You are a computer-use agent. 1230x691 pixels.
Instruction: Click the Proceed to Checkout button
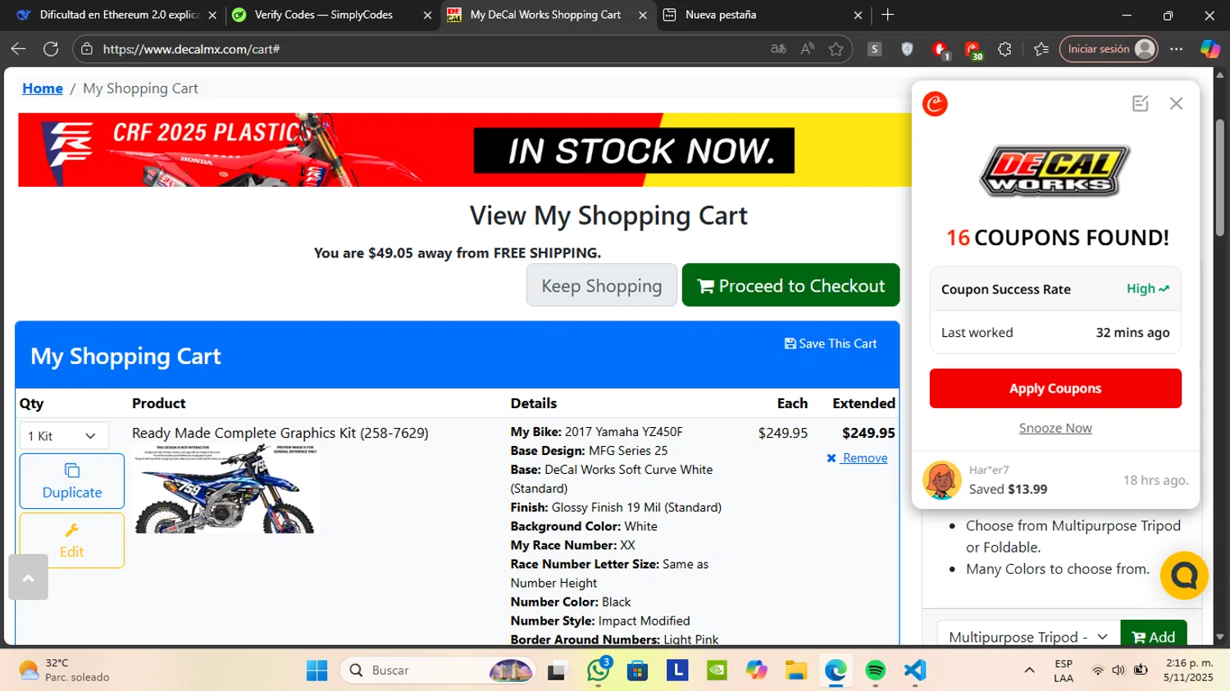pos(790,285)
